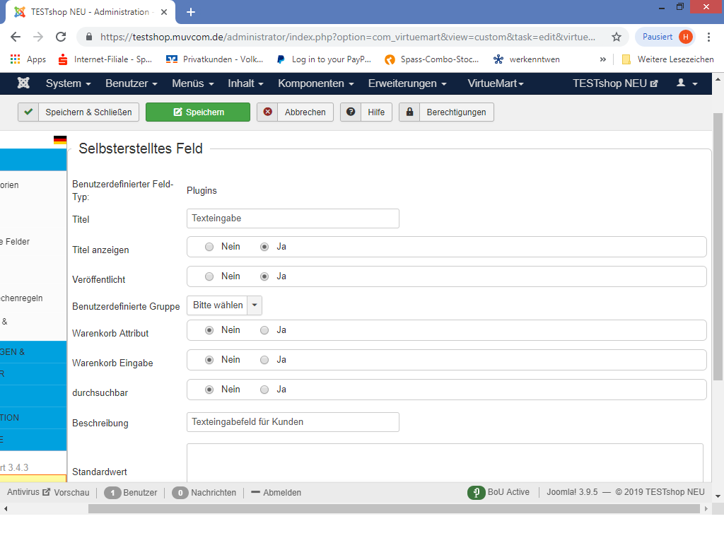The height and width of the screenshot is (543, 724).
Task: Expand the Komponenten menu
Action: [316, 83]
